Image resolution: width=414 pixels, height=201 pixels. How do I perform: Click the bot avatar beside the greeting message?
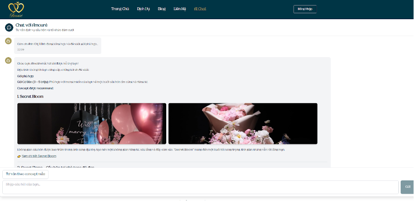(8, 60)
